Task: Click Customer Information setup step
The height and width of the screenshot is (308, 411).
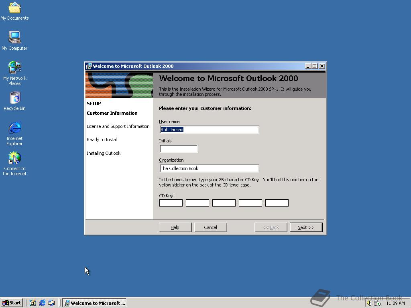Action: click(112, 113)
